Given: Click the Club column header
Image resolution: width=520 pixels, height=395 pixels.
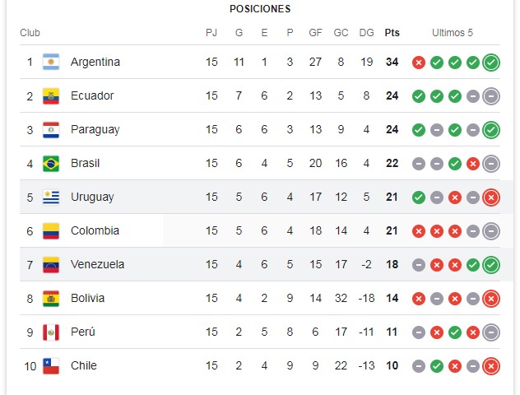Looking at the screenshot, I should (x=30, y=32).
